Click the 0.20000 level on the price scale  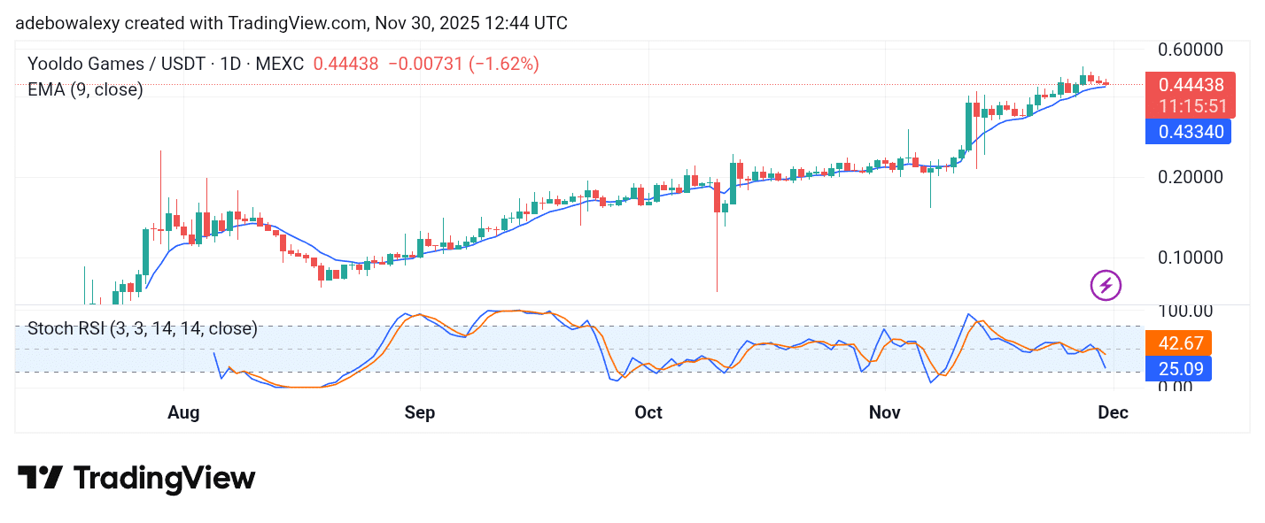point(1191,176)
